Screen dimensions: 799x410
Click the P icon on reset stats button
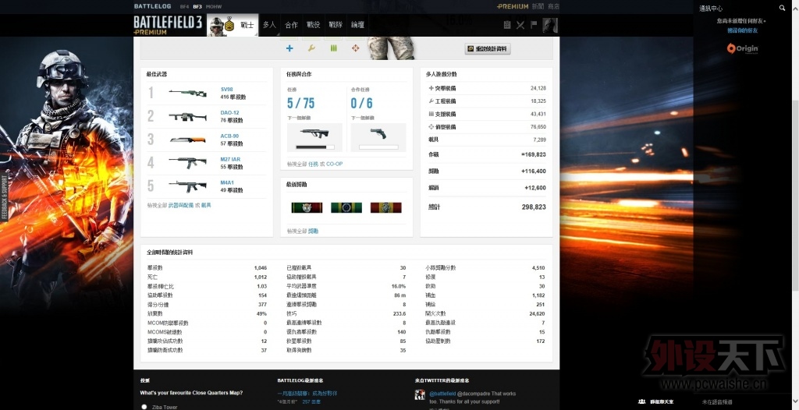tap(471, 49)
